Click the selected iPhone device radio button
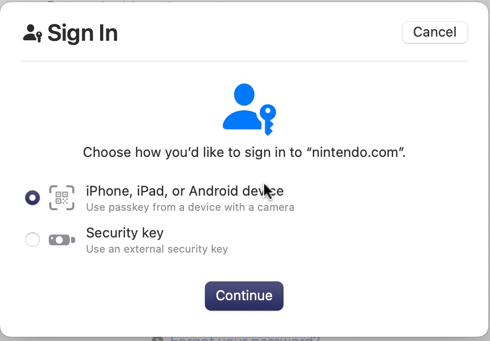Viewport: 490px width, 341px height. tap(32, 198)
